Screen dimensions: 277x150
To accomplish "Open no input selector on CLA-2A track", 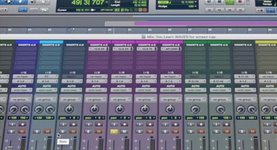I will (x=97, y=77).
